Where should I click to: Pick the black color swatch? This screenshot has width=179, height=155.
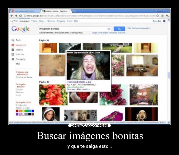(x=29, y=114)
